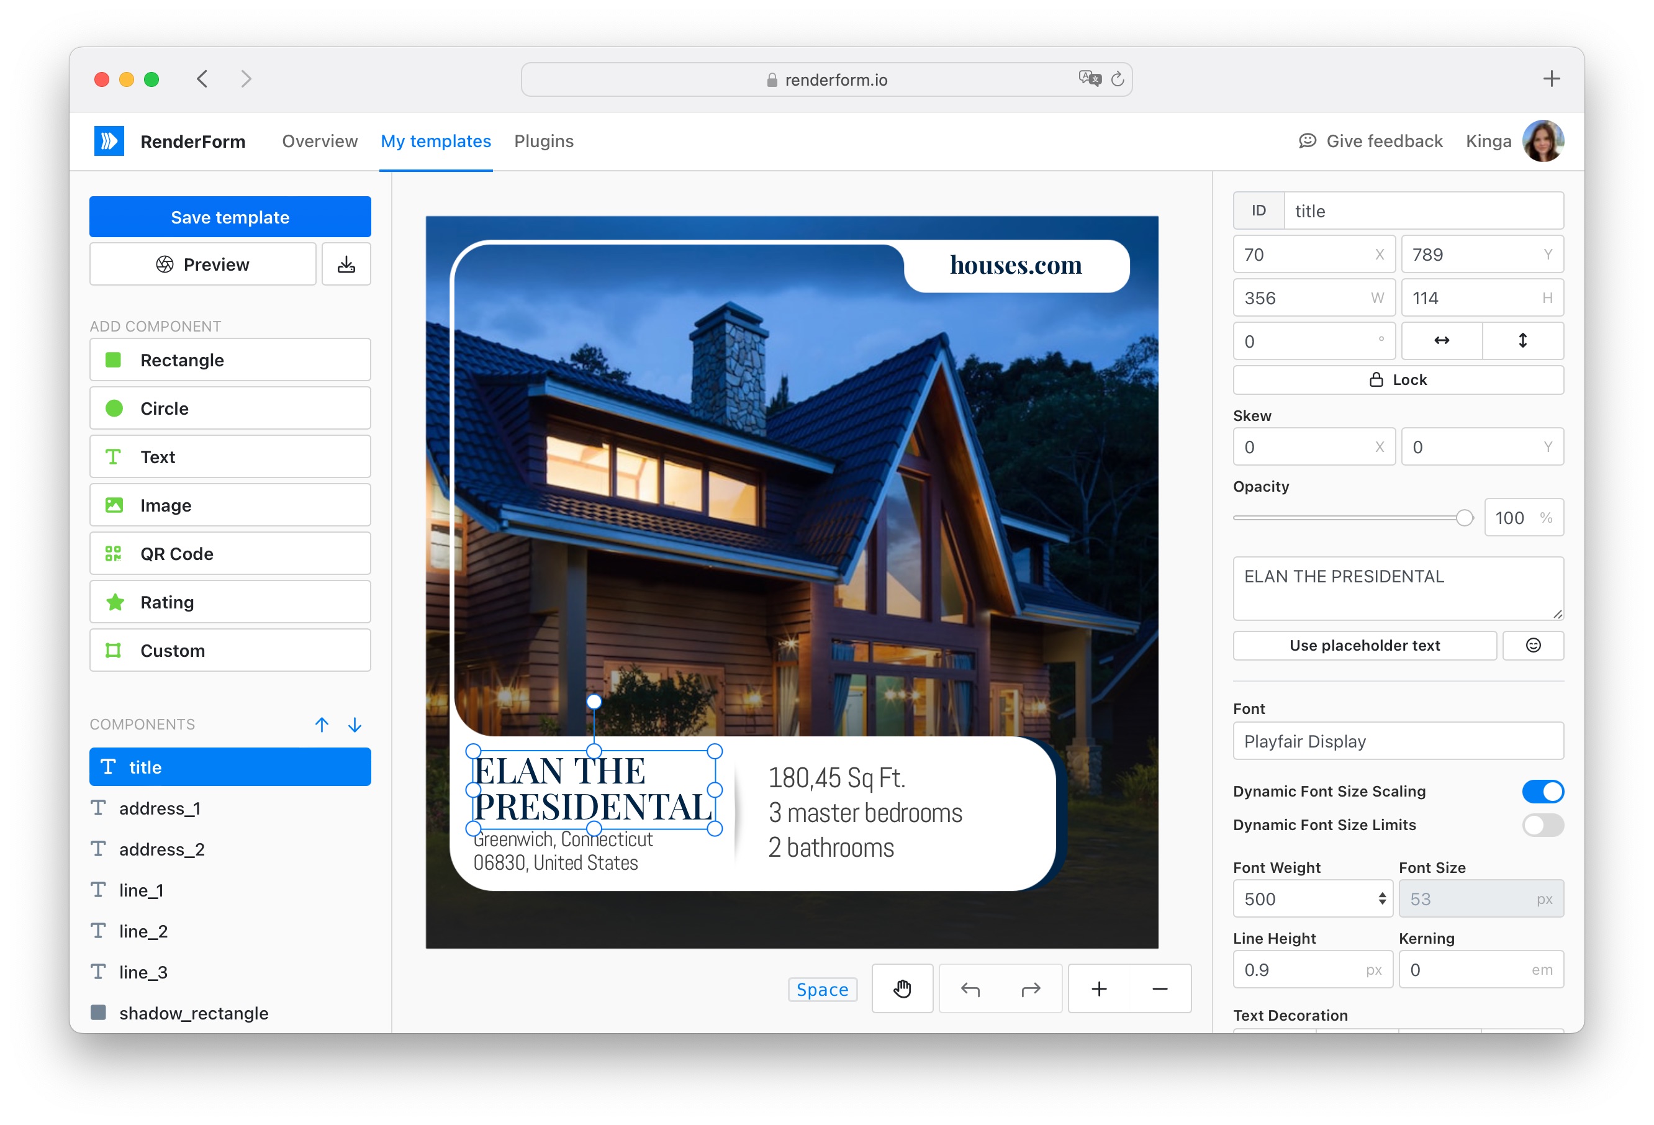Add a Custom component

(230, 651)
